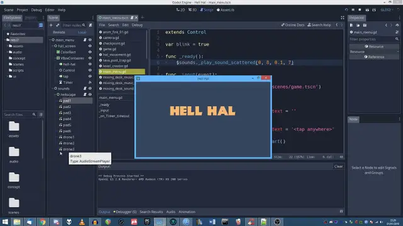Click the search files magnifier icon
Viewport: 403px width, 226px height.
[x=34, y=114]
